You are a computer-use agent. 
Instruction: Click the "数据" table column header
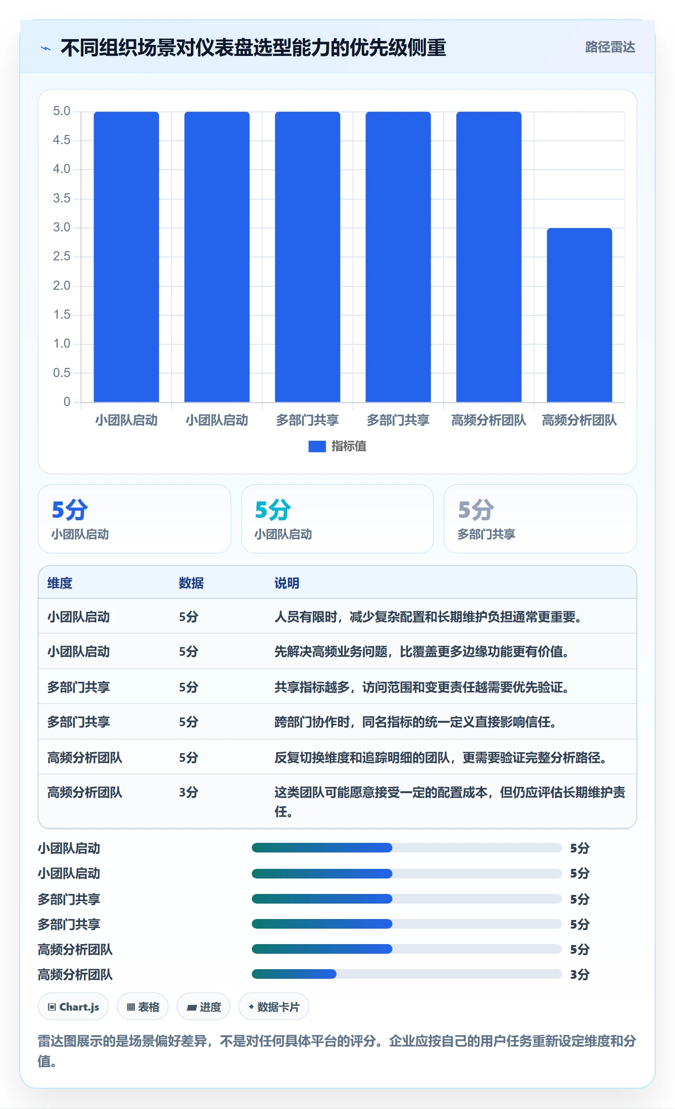191,583
